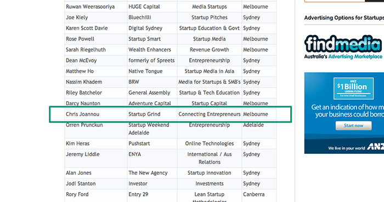Click Australia's Advertising Marketplace tagline
Viewport: 384px width, 202px height.
click(343, 57)
